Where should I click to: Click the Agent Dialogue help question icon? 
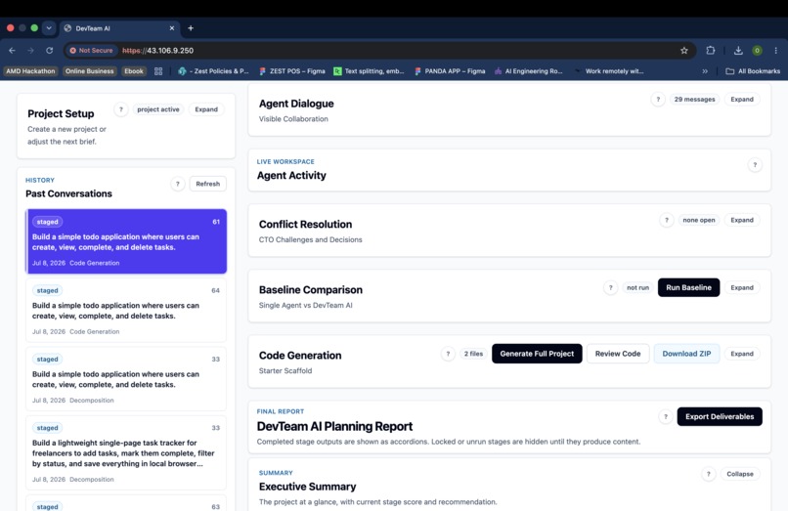[x=658, y=99]
